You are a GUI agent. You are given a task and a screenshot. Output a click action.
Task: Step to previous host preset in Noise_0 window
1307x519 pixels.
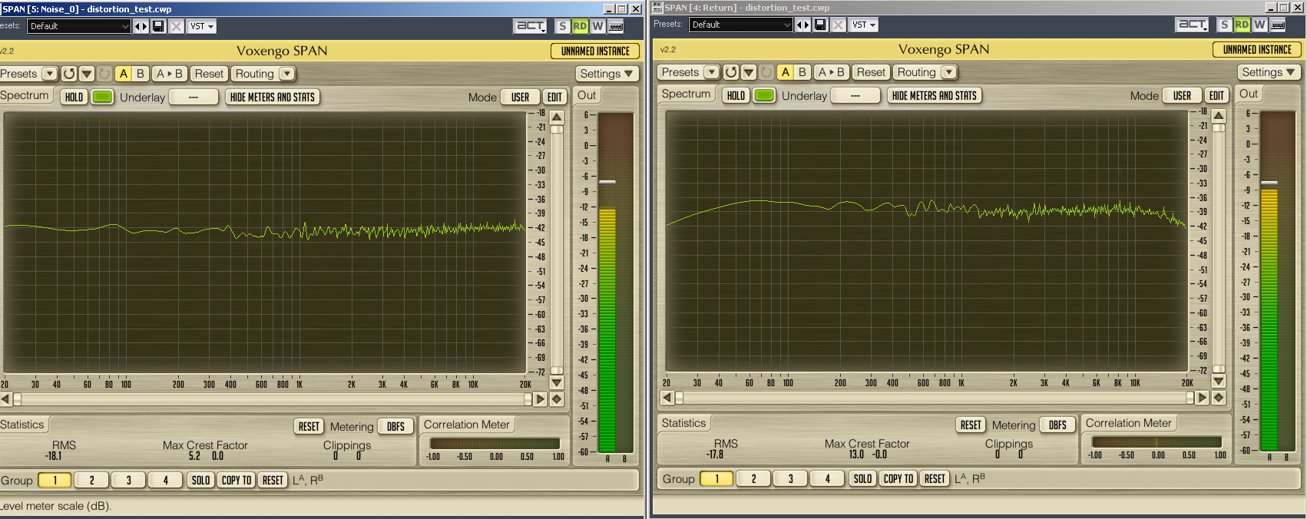(137, 26)
